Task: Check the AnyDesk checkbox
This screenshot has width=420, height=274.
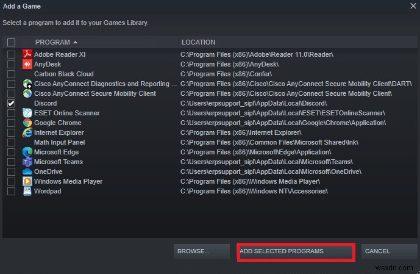Action: (11, 64)
